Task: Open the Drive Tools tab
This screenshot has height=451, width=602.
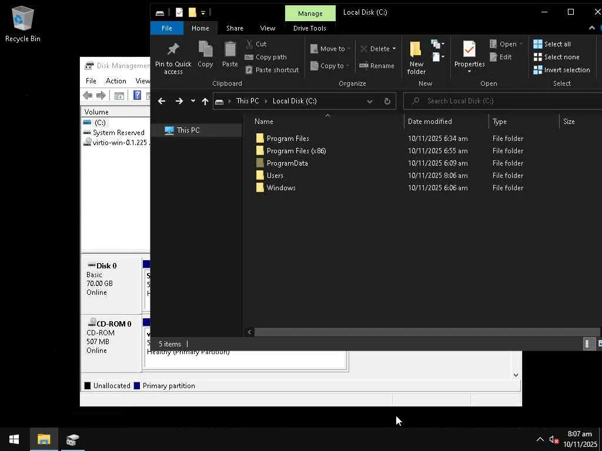Action: click(310, 28)
